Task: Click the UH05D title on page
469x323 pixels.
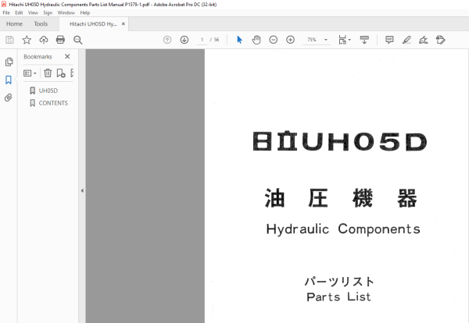Action: coord(340,141)
